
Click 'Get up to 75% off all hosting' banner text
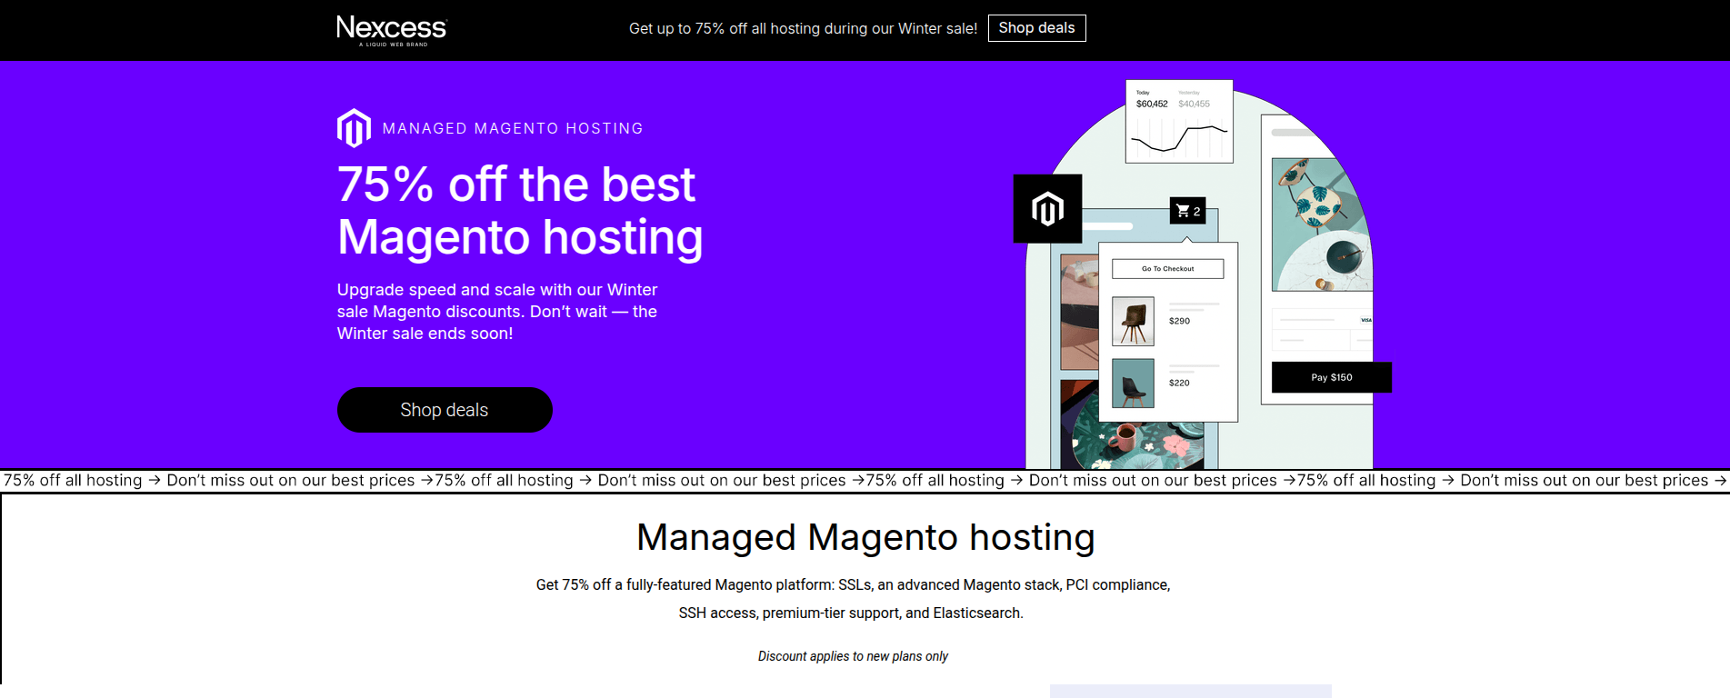(x=803, y=28)
